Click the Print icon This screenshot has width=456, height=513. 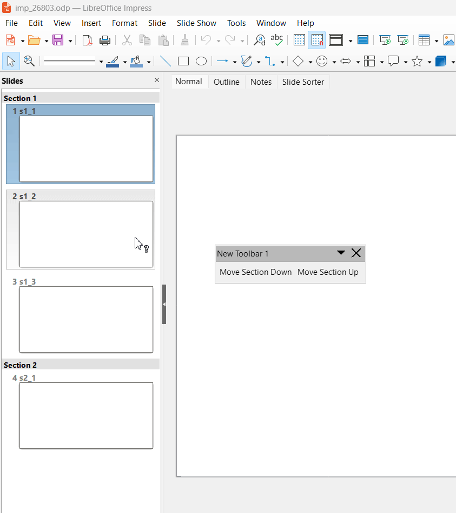coord(105,40)
